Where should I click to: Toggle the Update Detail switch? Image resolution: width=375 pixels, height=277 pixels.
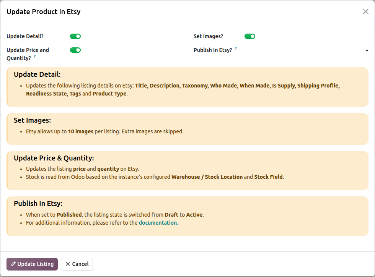pyautogui.click(x=75, y=36)
